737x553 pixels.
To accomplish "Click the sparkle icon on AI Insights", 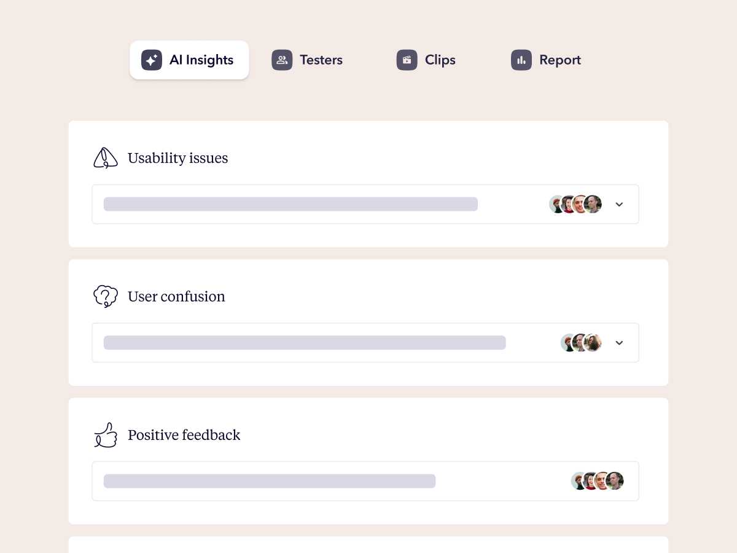I will (x=150, y=60).
